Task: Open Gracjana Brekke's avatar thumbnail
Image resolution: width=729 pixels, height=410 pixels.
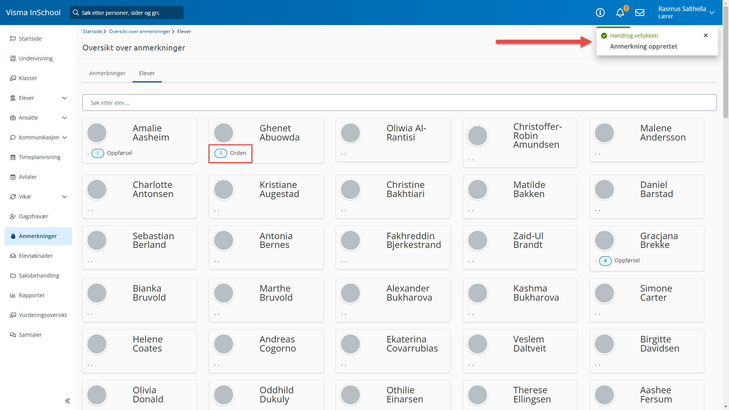Action: [x=604, y=240]
